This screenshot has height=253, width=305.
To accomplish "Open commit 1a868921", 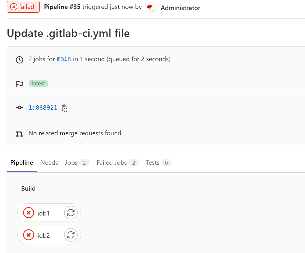I will (x=43, y=108).
